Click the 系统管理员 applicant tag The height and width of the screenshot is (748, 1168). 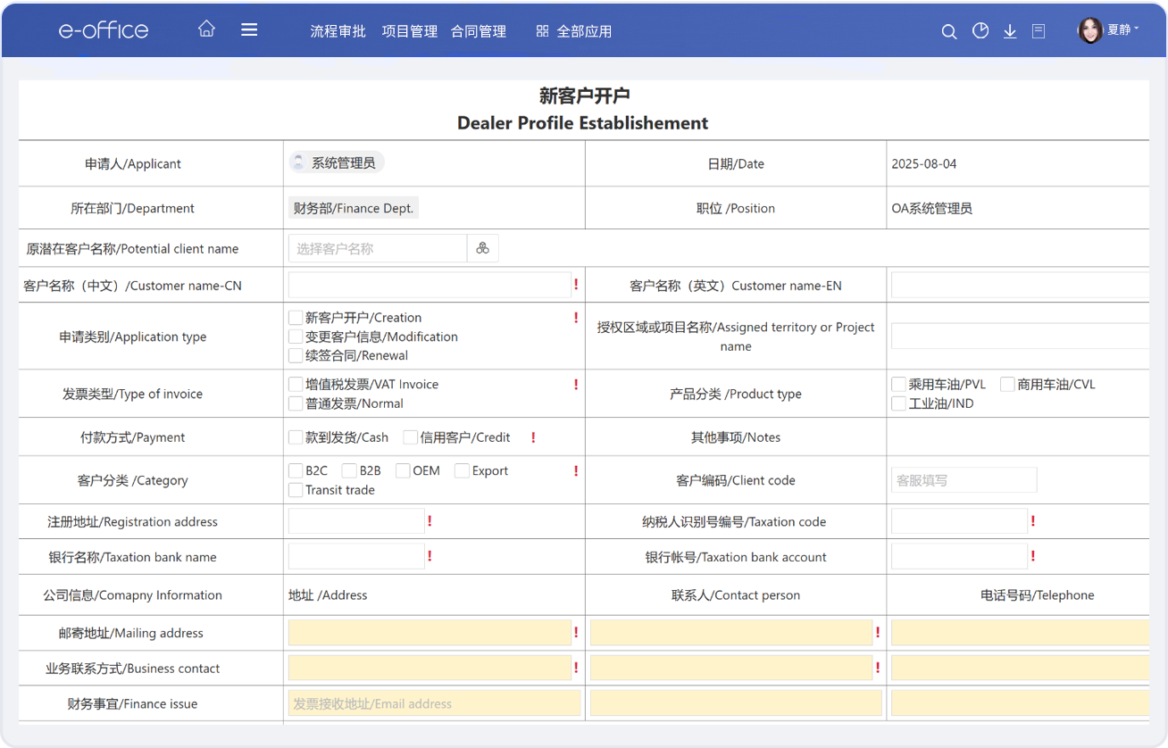[337, 162]
